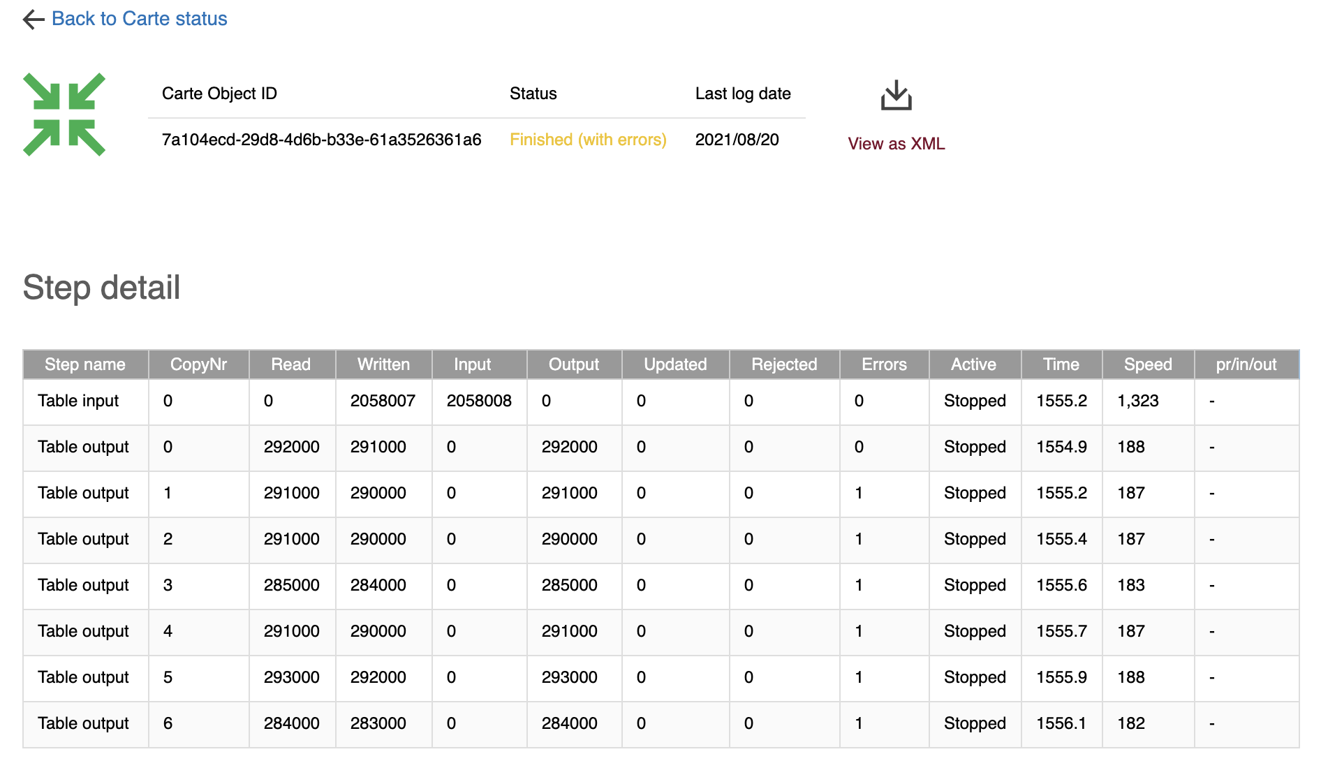
Task: Click the download icon above View as XML
Action: (x=896, y=96)
